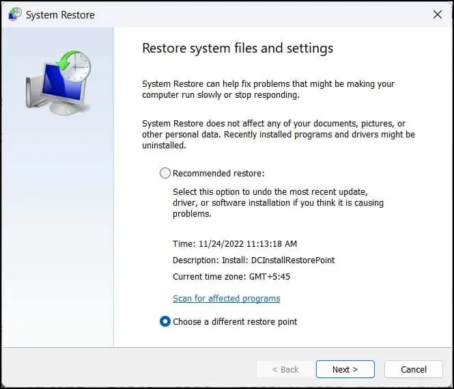The image size is (454, 389).
Task: Click the Restore system files and settings heading
Action: pos(237,49)
